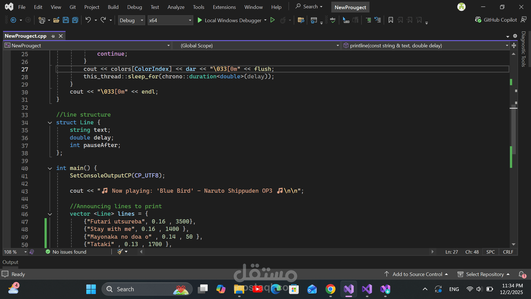Open the Build menu
Screen dimensions: 531x299
(x=113, y=7)
